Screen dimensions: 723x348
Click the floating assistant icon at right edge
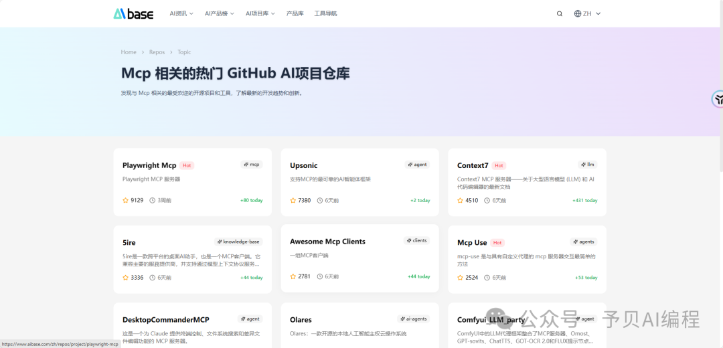click(x=718, y=99)
